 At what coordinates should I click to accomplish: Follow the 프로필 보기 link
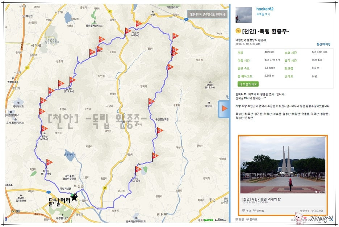click(263, 14)
